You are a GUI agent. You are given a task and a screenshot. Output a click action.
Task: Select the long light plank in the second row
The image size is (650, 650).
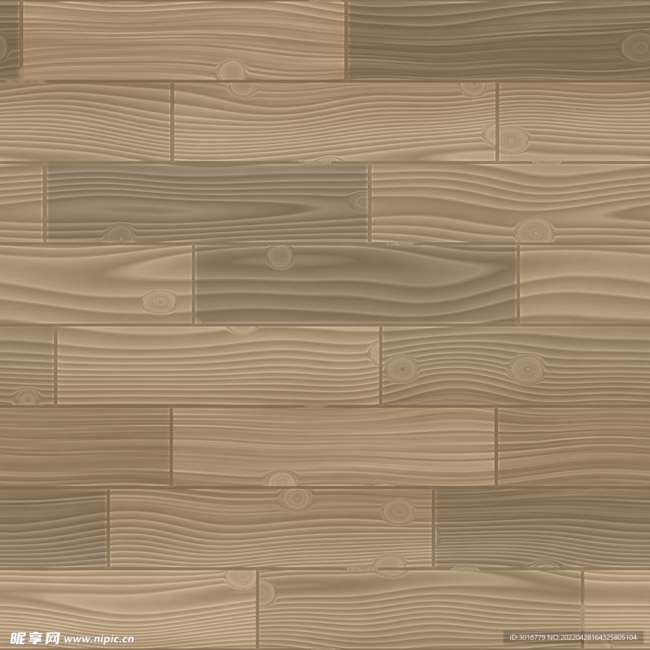point(333,122)
